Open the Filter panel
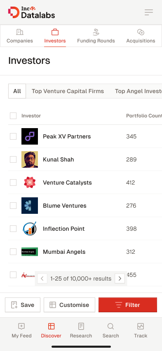This screenshot has height=351, width=162. pos(128,305)
